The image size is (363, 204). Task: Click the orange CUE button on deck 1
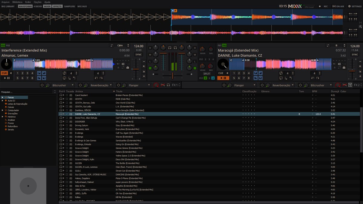coord(4,73)
